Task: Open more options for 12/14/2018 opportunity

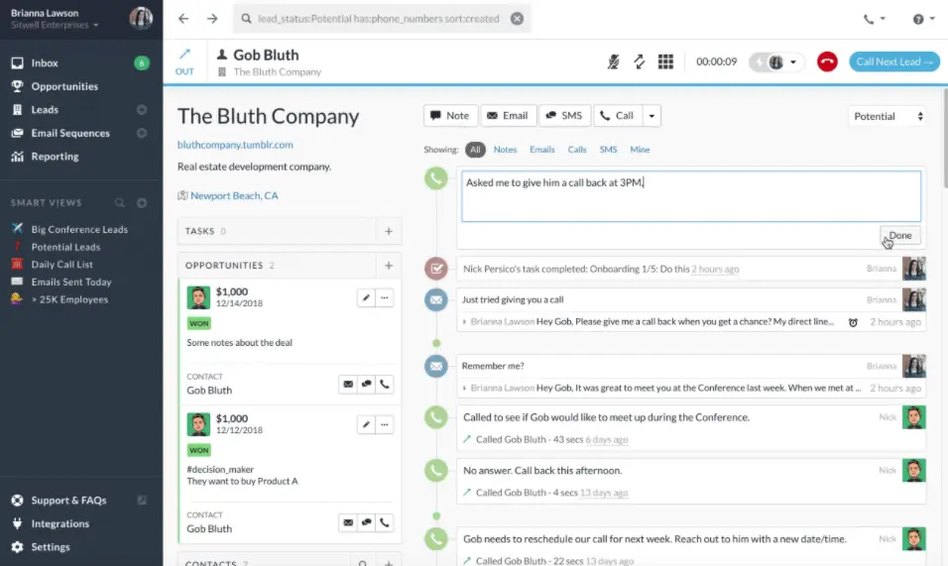Action: 385,297
